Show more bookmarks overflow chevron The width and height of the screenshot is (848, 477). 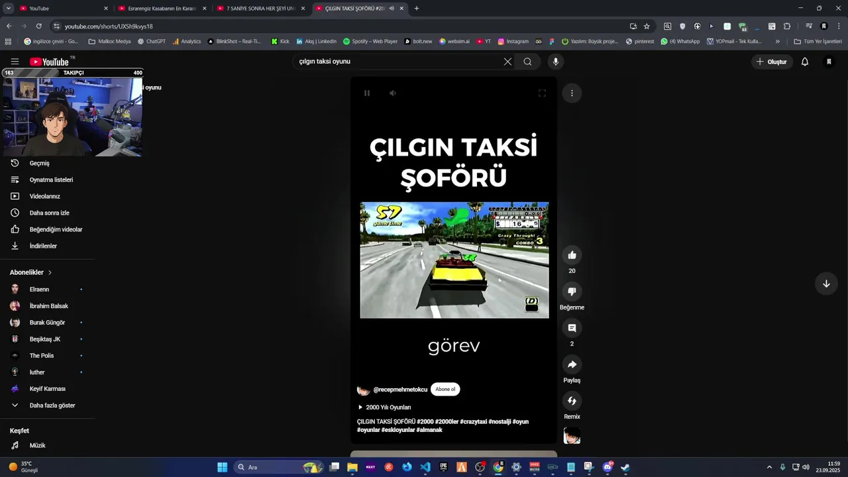pyautogui.click(x=778, y=41)
